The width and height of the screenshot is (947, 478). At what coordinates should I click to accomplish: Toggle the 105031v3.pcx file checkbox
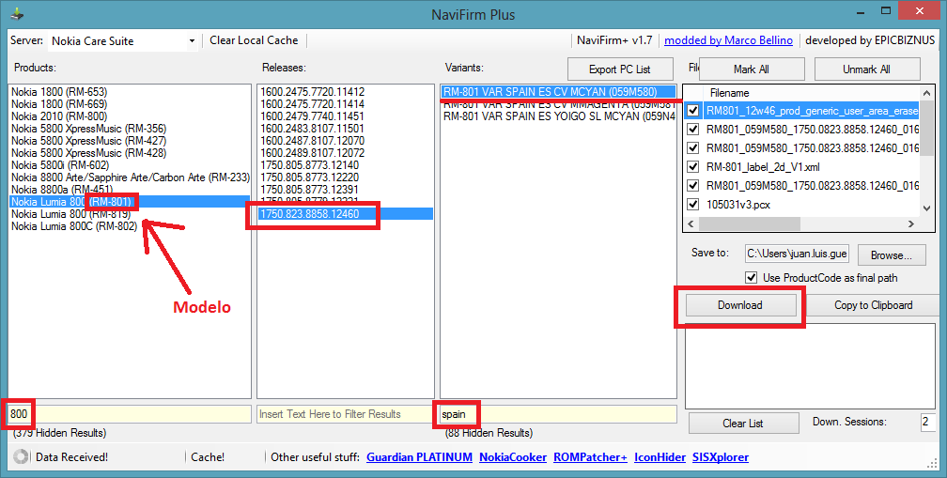[x=693, y=204]
